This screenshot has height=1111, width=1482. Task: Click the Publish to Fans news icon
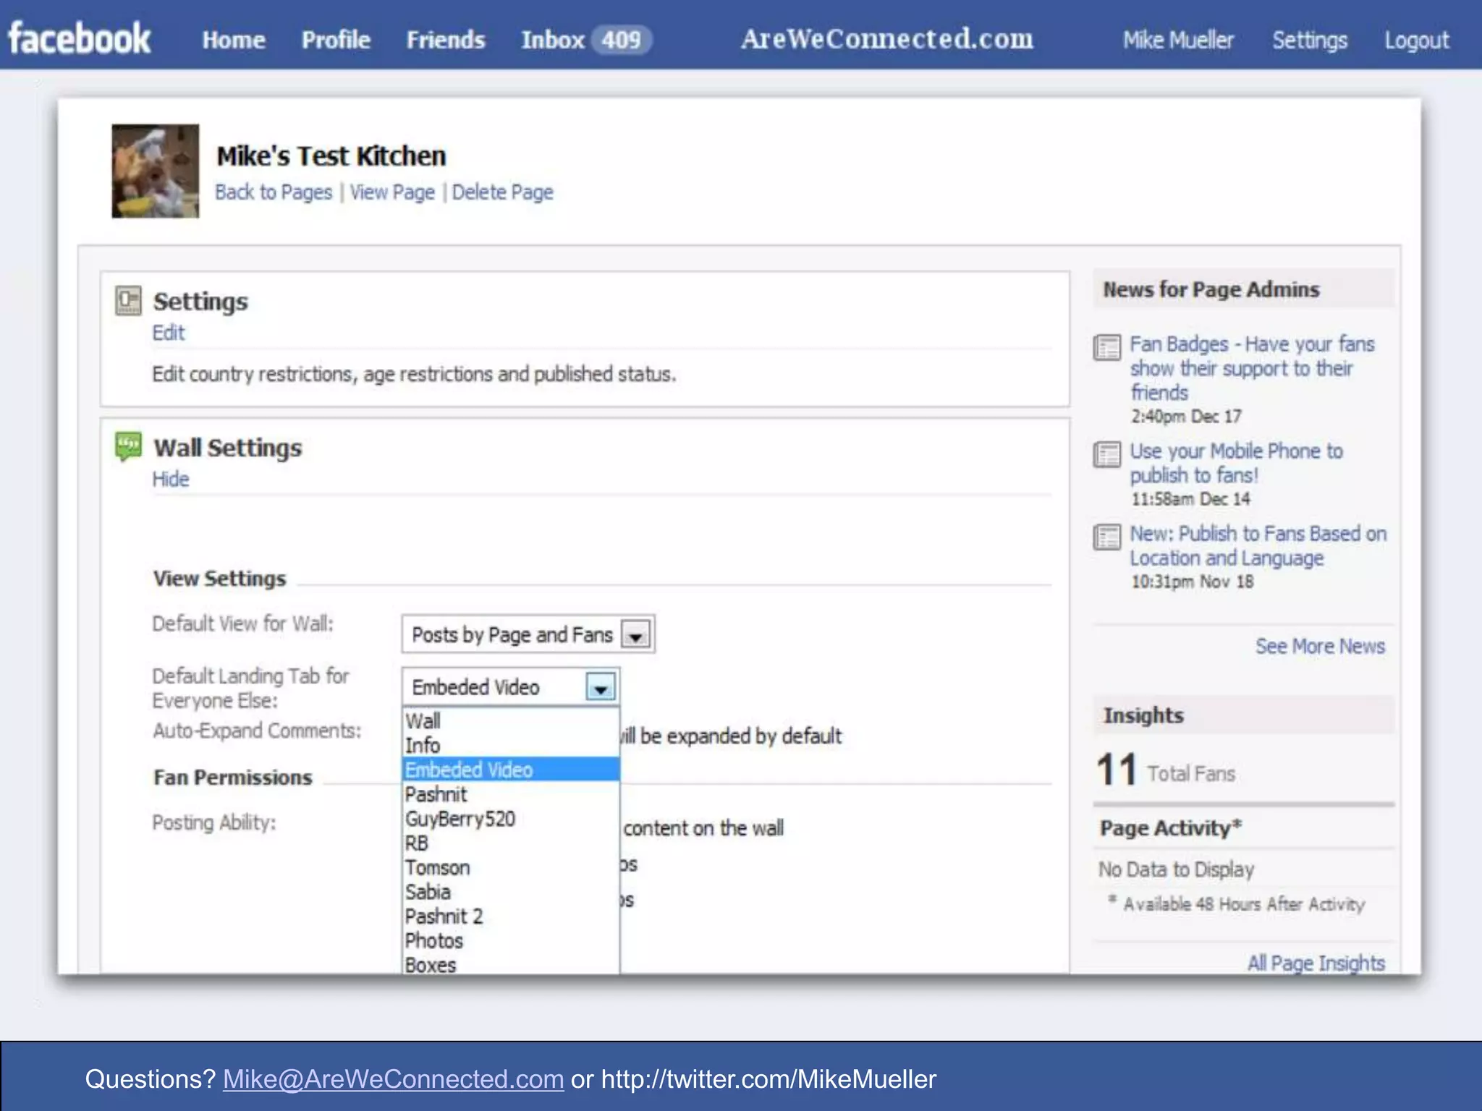tap(1106, 537)
